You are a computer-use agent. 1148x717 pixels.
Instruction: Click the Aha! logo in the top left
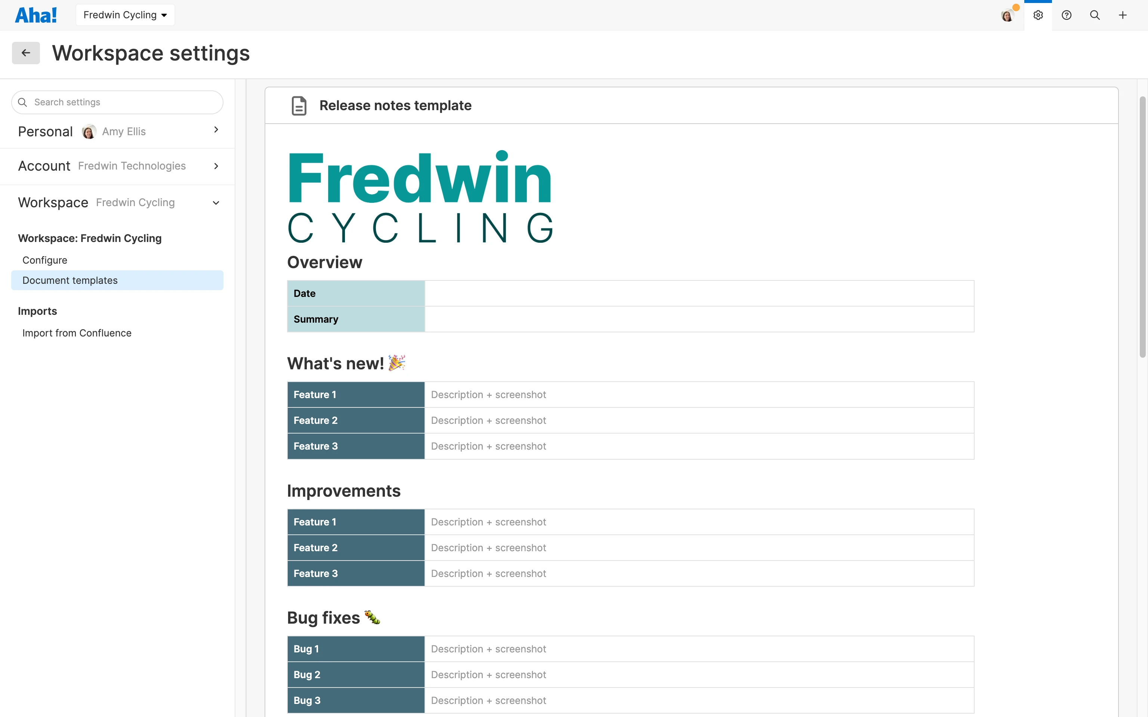click(36, 15)
